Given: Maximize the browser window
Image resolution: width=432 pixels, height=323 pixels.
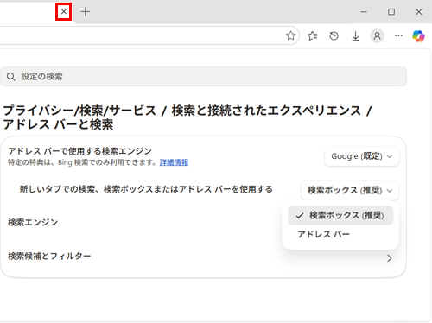Looking at the screenshot, I should [391, 12].
